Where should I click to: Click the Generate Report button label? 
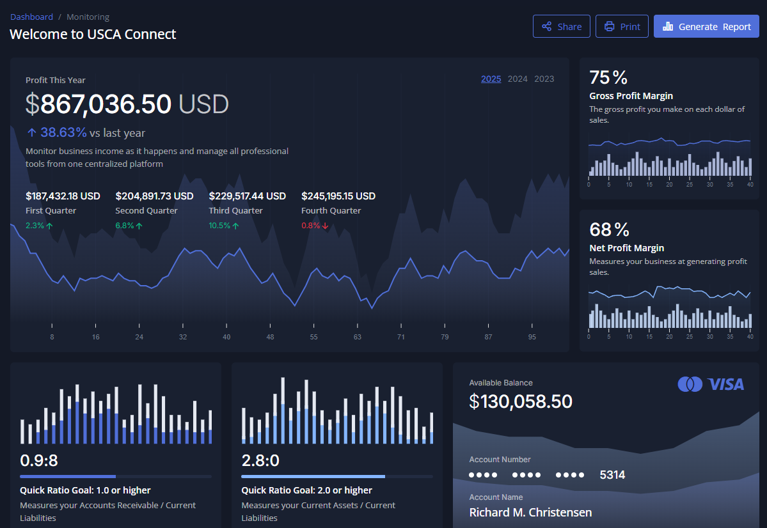tap(715, 27)
